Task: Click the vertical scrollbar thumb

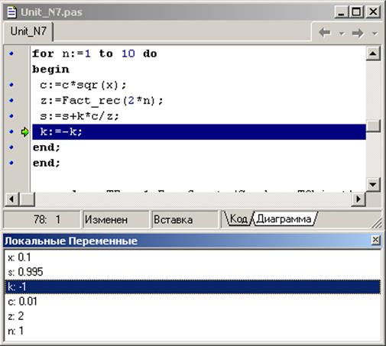Action: click(373, 126)
